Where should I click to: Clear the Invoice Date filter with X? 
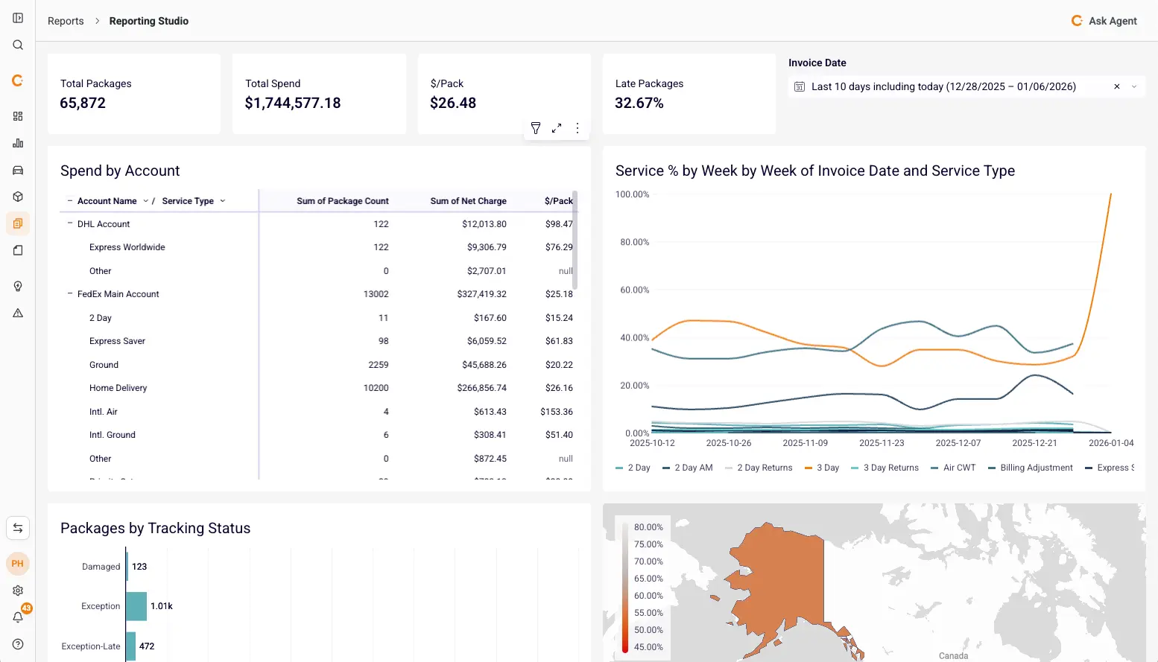pos(1116,86)
